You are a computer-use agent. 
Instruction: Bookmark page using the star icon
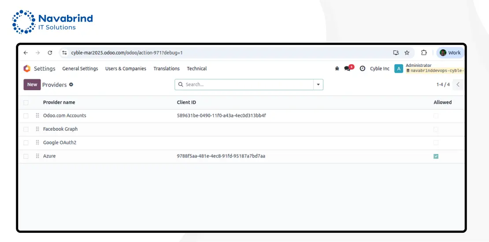click(x=407, y=53)
